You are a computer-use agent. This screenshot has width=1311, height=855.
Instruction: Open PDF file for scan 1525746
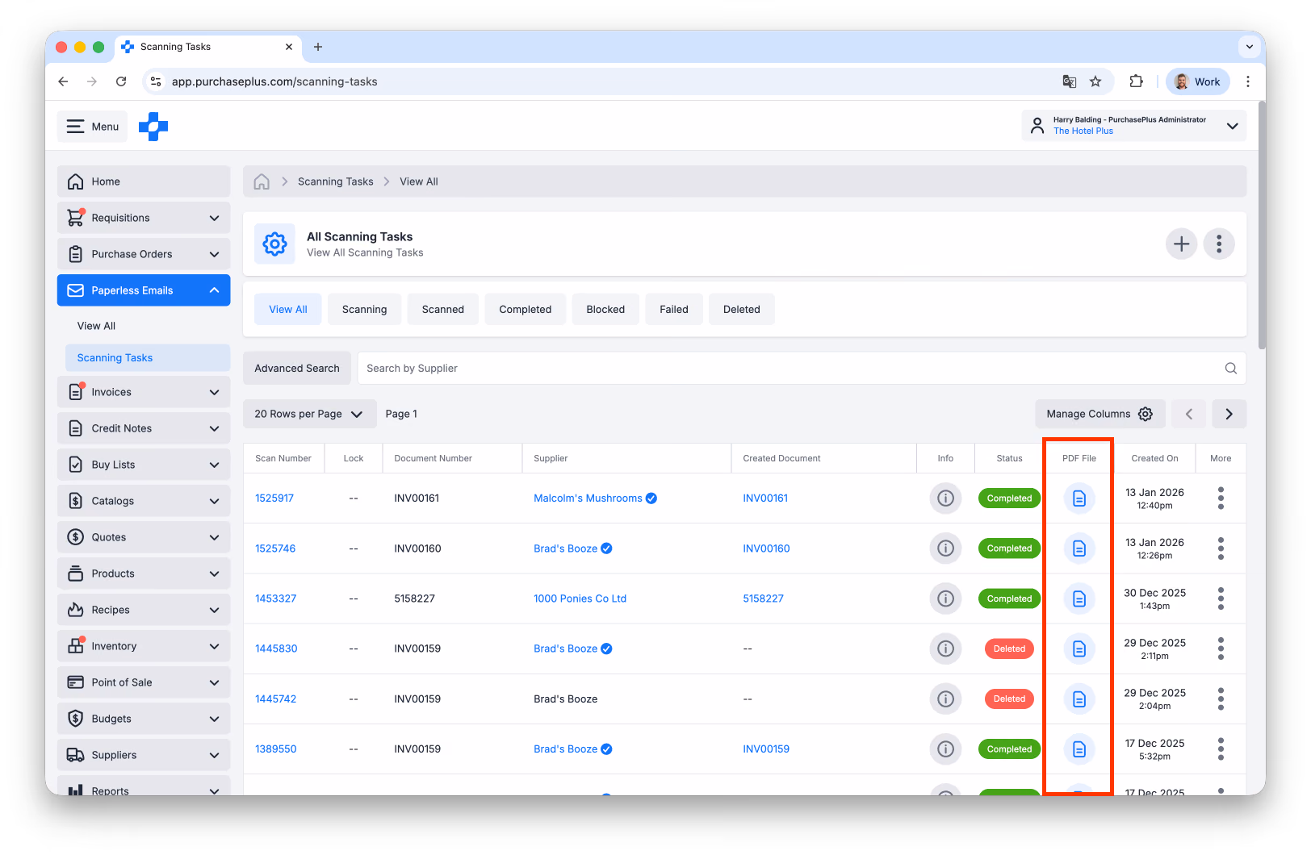1079,548
